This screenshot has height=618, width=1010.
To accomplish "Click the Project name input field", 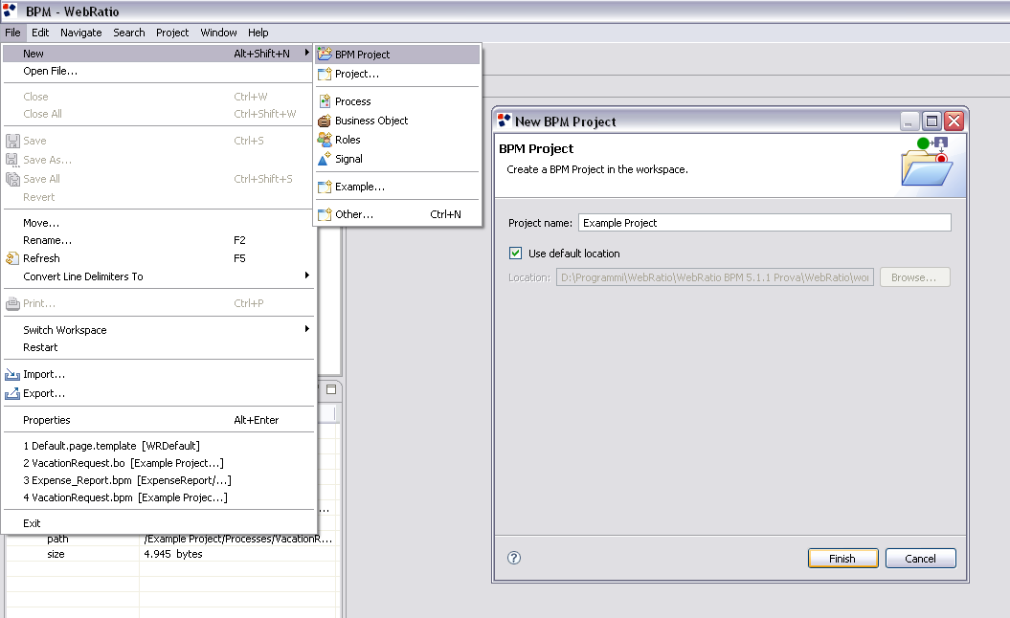I will pos(765,223).
